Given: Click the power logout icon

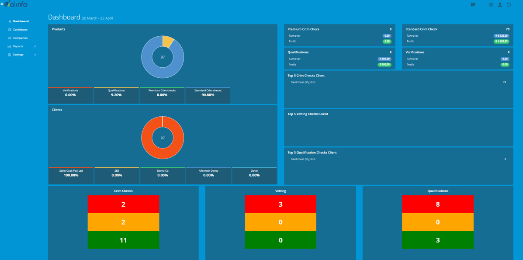Looking at the screenshot, I should [x=509, y=4].
